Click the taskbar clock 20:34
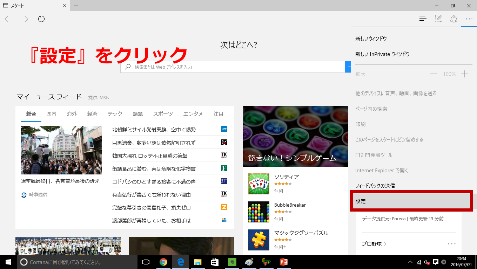477x269 pixels. coord(461,262)
